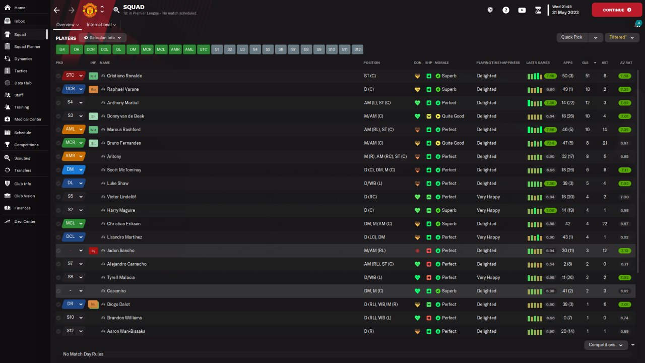The height and width of the screenshot is (363, 645).
Task: Open Schedule from the sidebar menu
Action: tap(23, 133)
